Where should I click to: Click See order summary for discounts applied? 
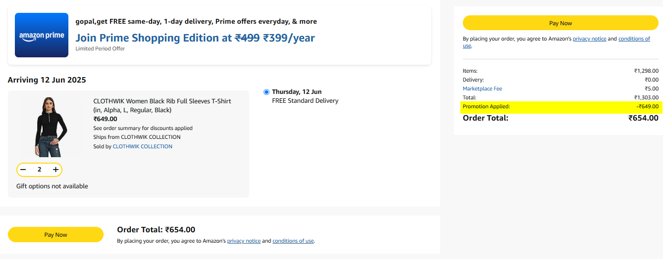[143, 128]
